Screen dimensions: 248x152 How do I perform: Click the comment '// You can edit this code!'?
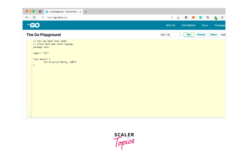coord(50,41)
